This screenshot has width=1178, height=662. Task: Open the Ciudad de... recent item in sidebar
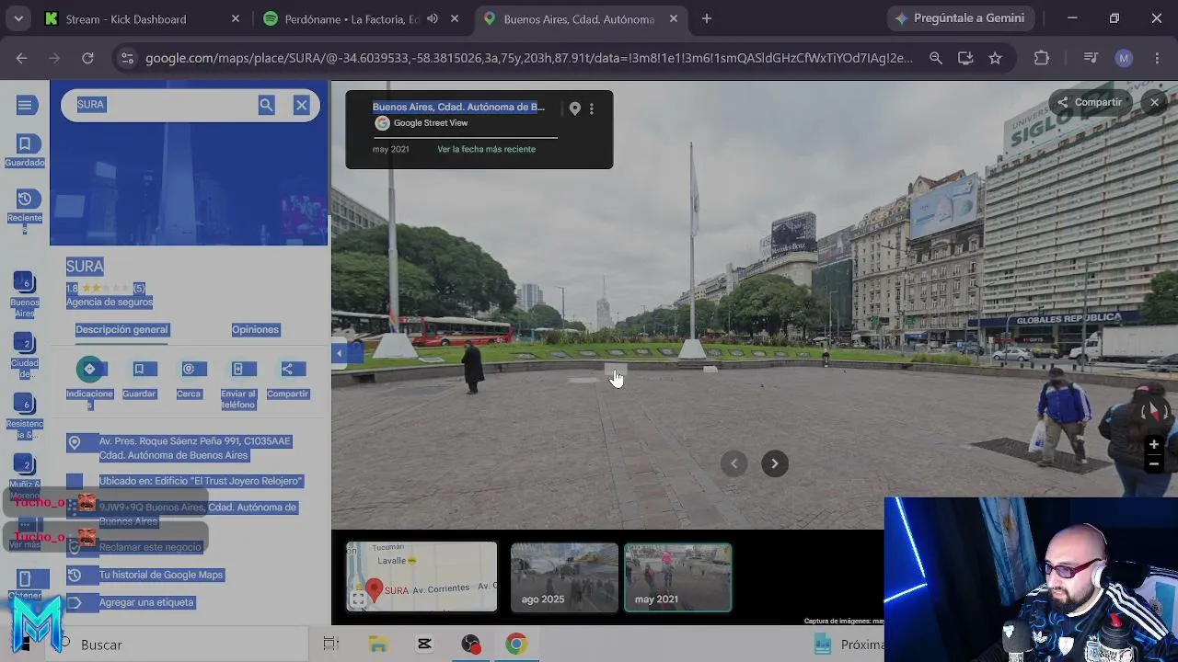(x=25, y=355)
